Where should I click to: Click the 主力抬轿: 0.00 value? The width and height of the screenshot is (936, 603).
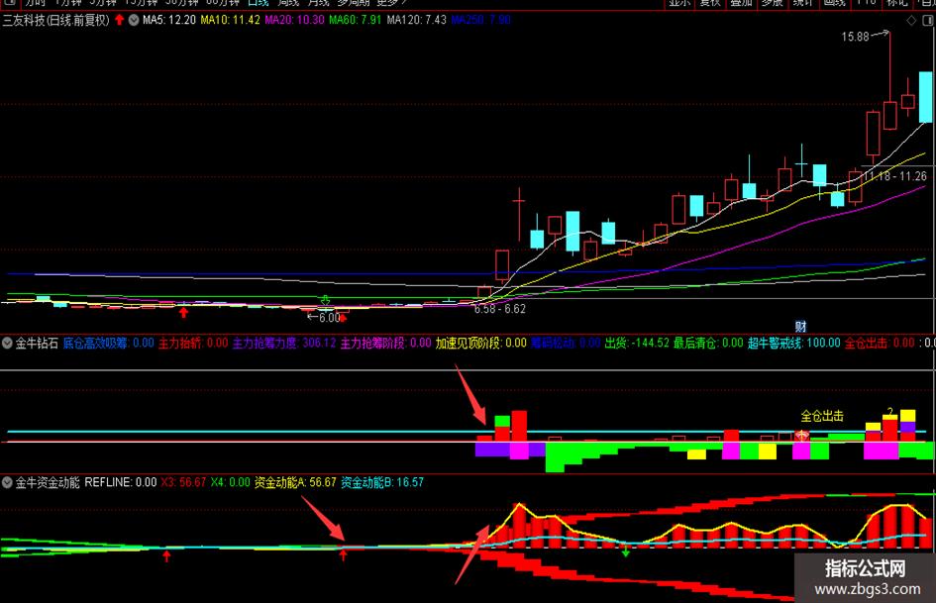pyautogui.click(x=193, y=343)
